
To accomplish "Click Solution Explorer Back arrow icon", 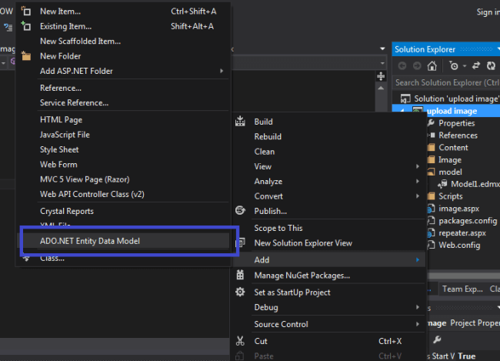I will (x=402, y=65).
